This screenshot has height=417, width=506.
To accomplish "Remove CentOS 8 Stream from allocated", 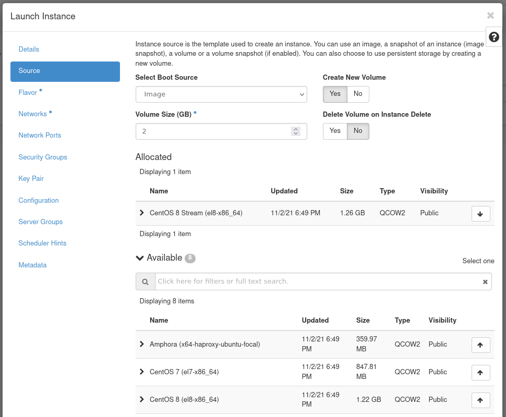I will point(480,214).
